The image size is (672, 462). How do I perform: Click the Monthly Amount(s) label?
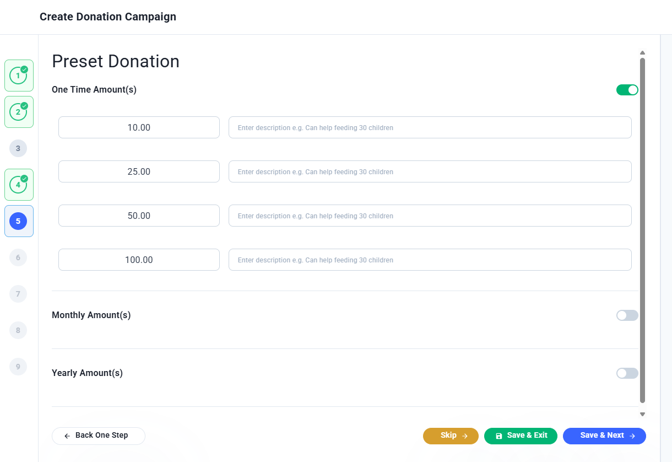(x=91, y=315)
